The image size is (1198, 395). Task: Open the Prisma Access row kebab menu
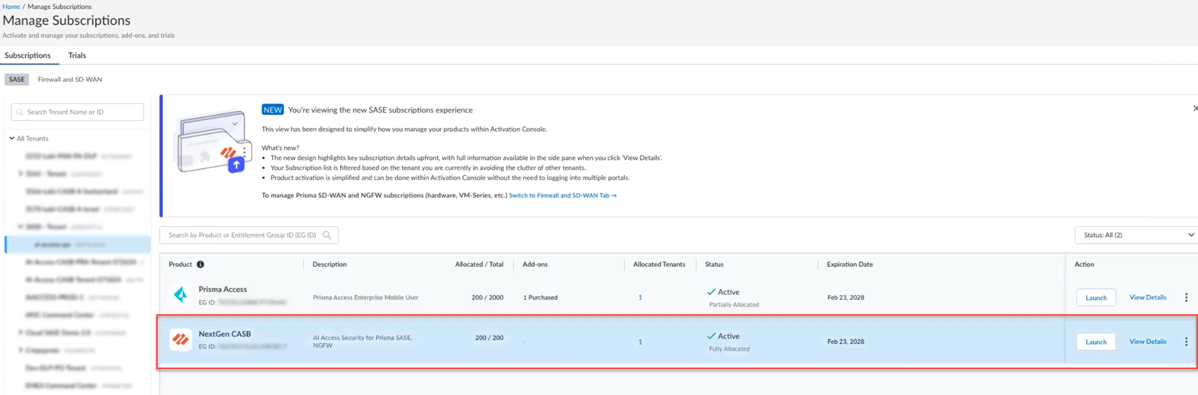pyautogui.click(x=1186, y=298)
